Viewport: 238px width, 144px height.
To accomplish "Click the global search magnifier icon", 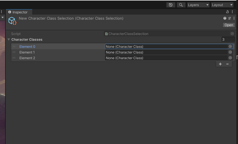I will pos(181,5).
